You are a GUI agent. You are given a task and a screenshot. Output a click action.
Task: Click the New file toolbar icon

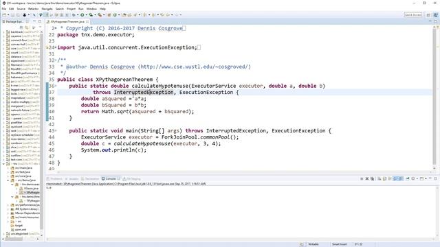tap(4, 15)
